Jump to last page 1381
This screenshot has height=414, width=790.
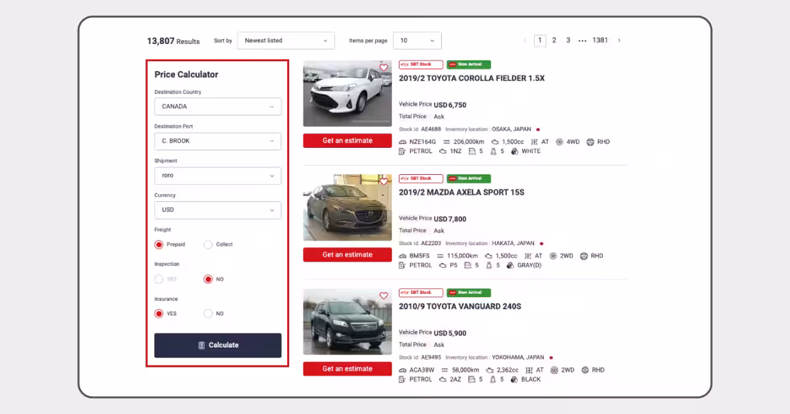click(600, 40)
